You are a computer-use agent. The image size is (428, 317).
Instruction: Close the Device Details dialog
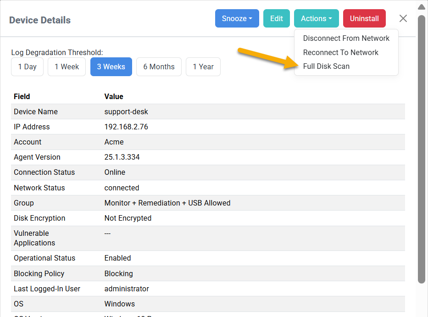[x=403, y=18]
